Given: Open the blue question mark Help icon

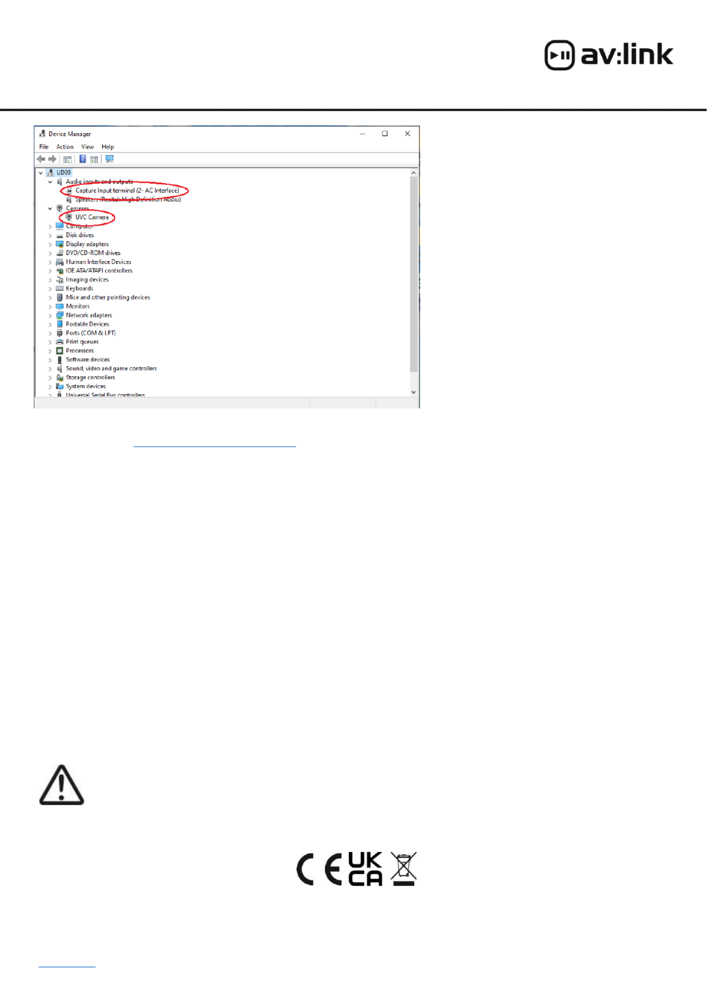Looking at the screenshot, I should pyautogui.click(x=83, y=159).
